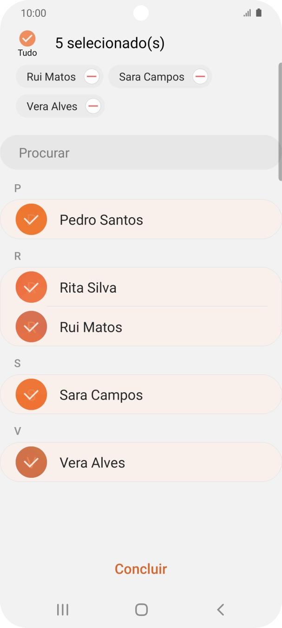The image size is (282, 628).
Task: Open the Procurar search field
Action: pos(141,153)
